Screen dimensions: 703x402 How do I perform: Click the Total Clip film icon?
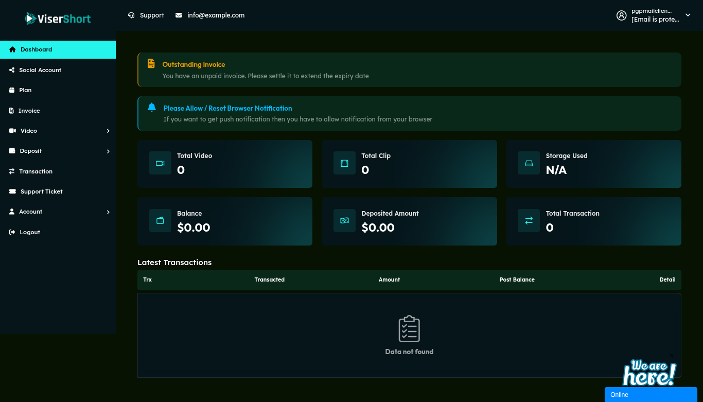coord(344,163)
